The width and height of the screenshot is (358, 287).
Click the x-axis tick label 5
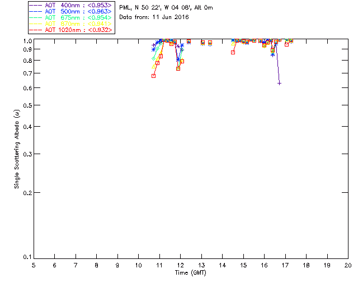pyautogui.click(x=34, y=265)
